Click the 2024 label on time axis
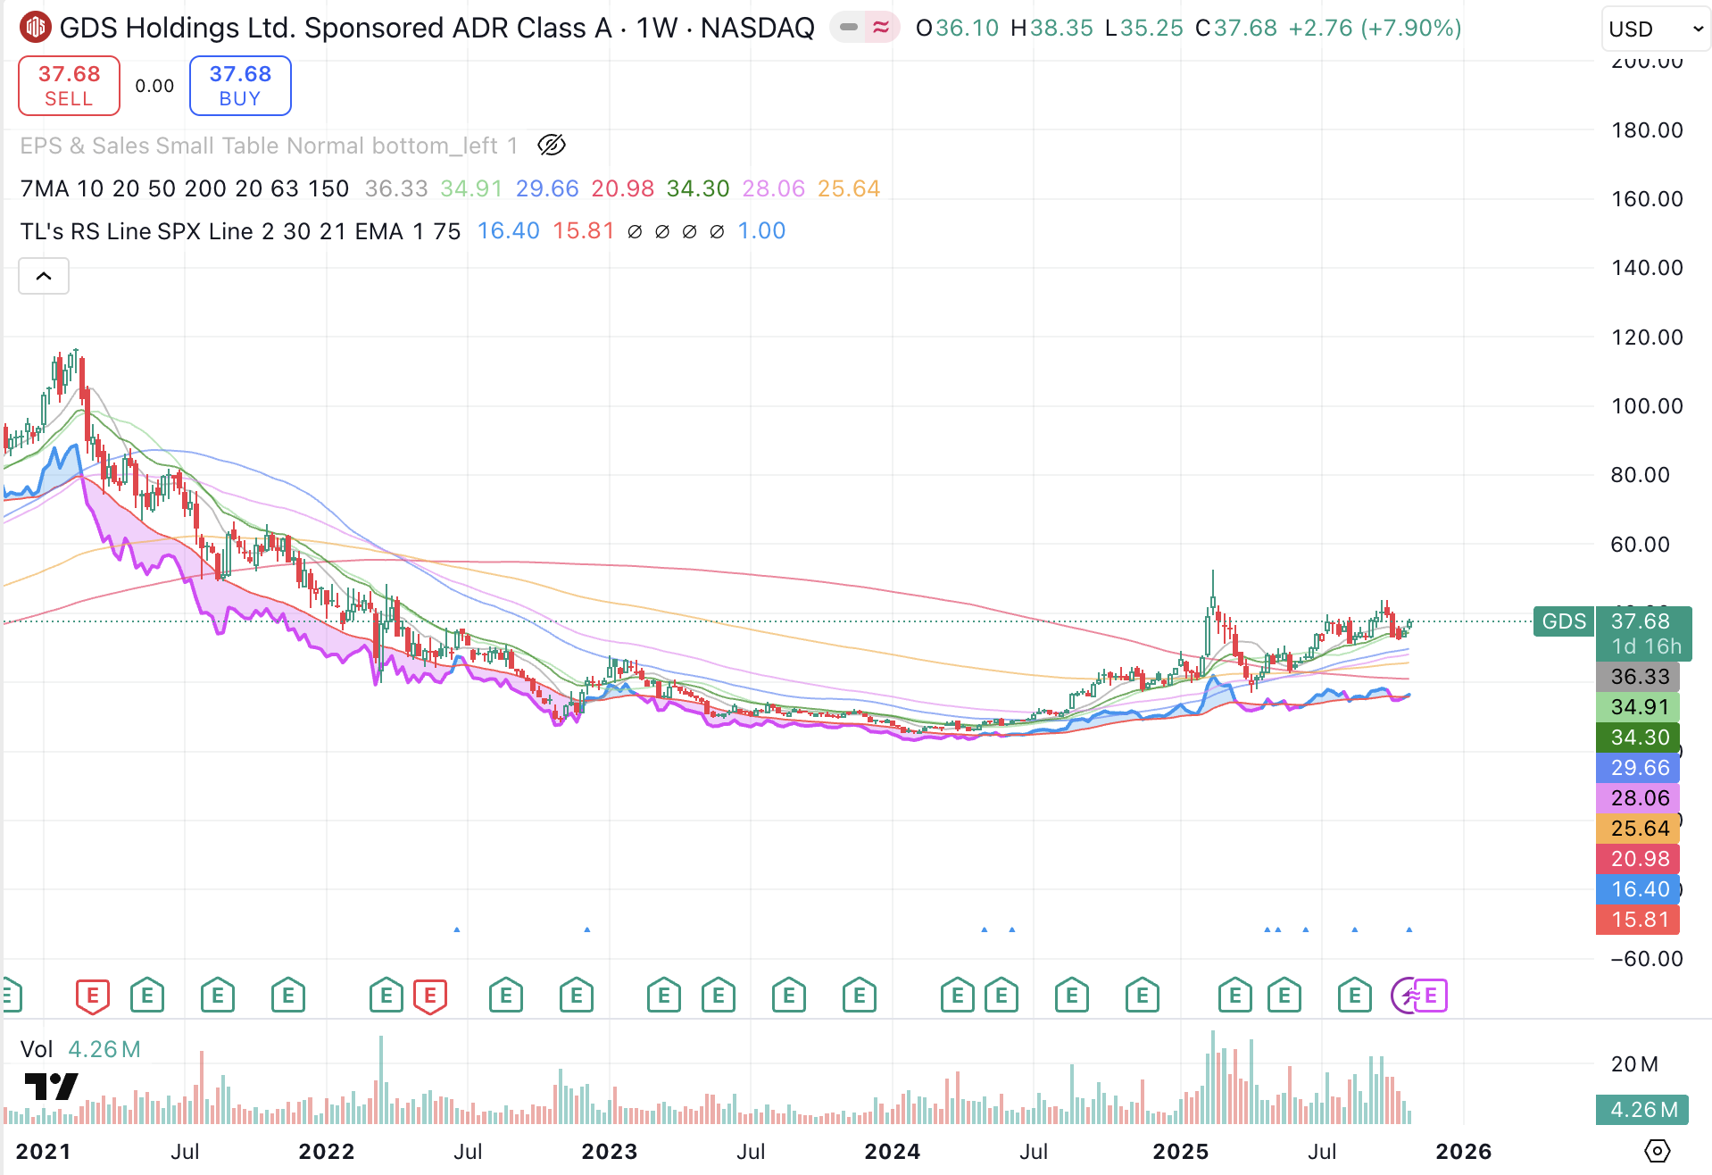This screenshot has height=1175, width=1712. [x=893, y=1152]
